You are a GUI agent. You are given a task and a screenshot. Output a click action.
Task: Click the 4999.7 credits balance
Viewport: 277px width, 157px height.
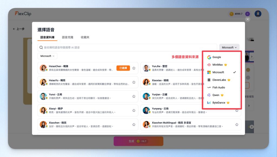[238, 14]
